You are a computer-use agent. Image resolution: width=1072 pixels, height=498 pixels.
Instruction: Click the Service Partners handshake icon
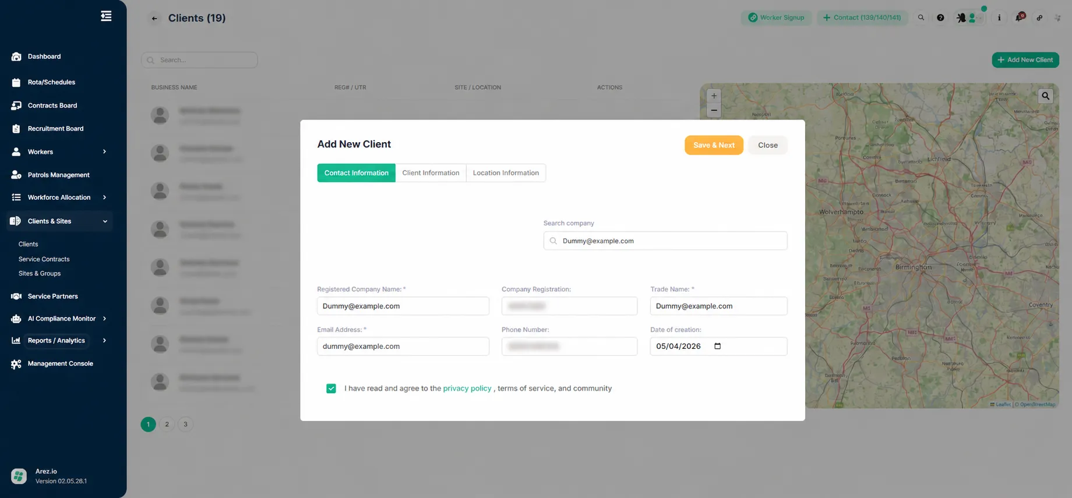coord(16,296)
